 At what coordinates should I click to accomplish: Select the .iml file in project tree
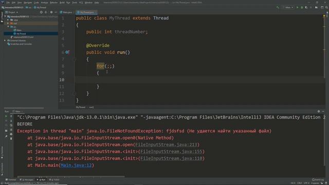[x=22, y=37]
